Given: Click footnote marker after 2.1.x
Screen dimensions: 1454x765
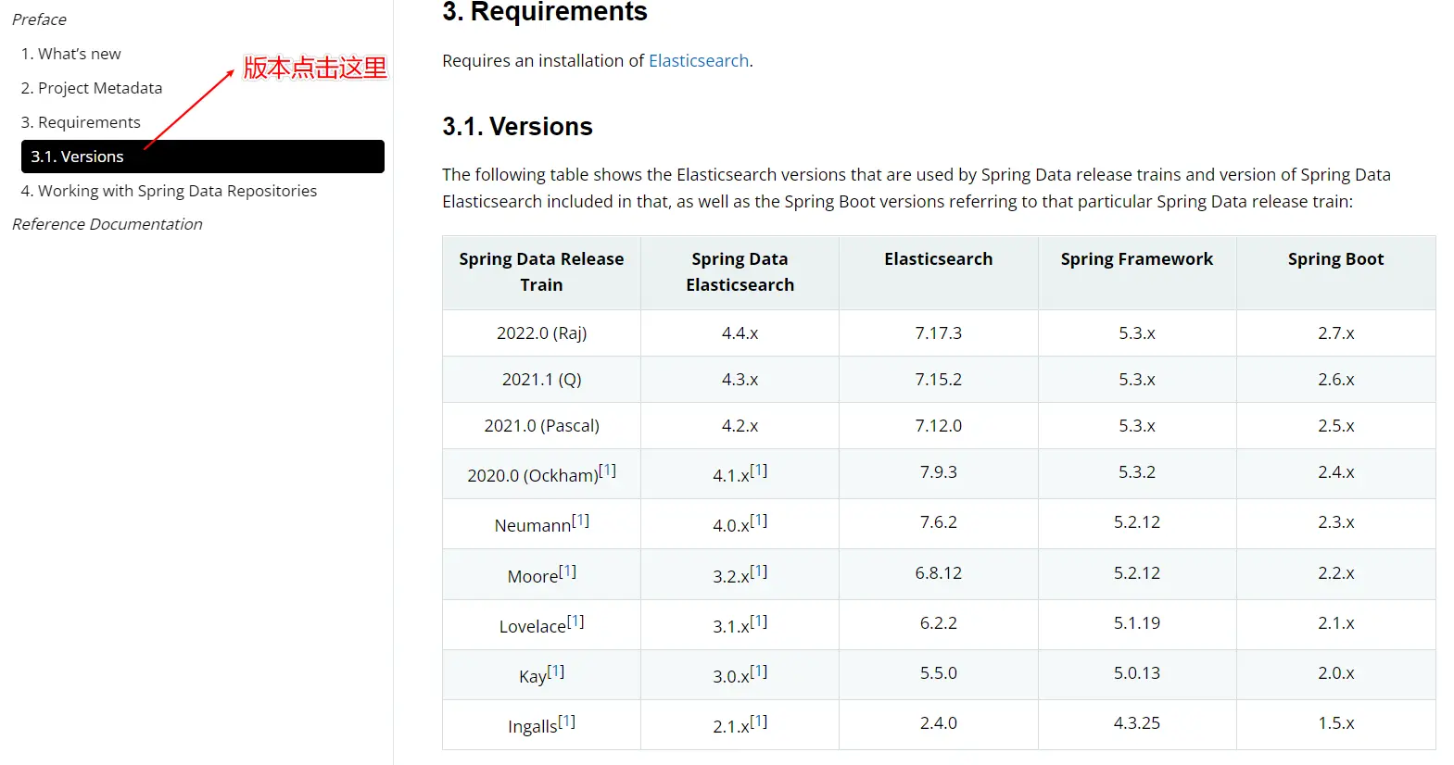Looking at the screenshot, I should pyautogui.click(x=759, y=721).
